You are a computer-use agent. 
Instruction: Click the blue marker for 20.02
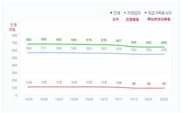pos(164,54)
